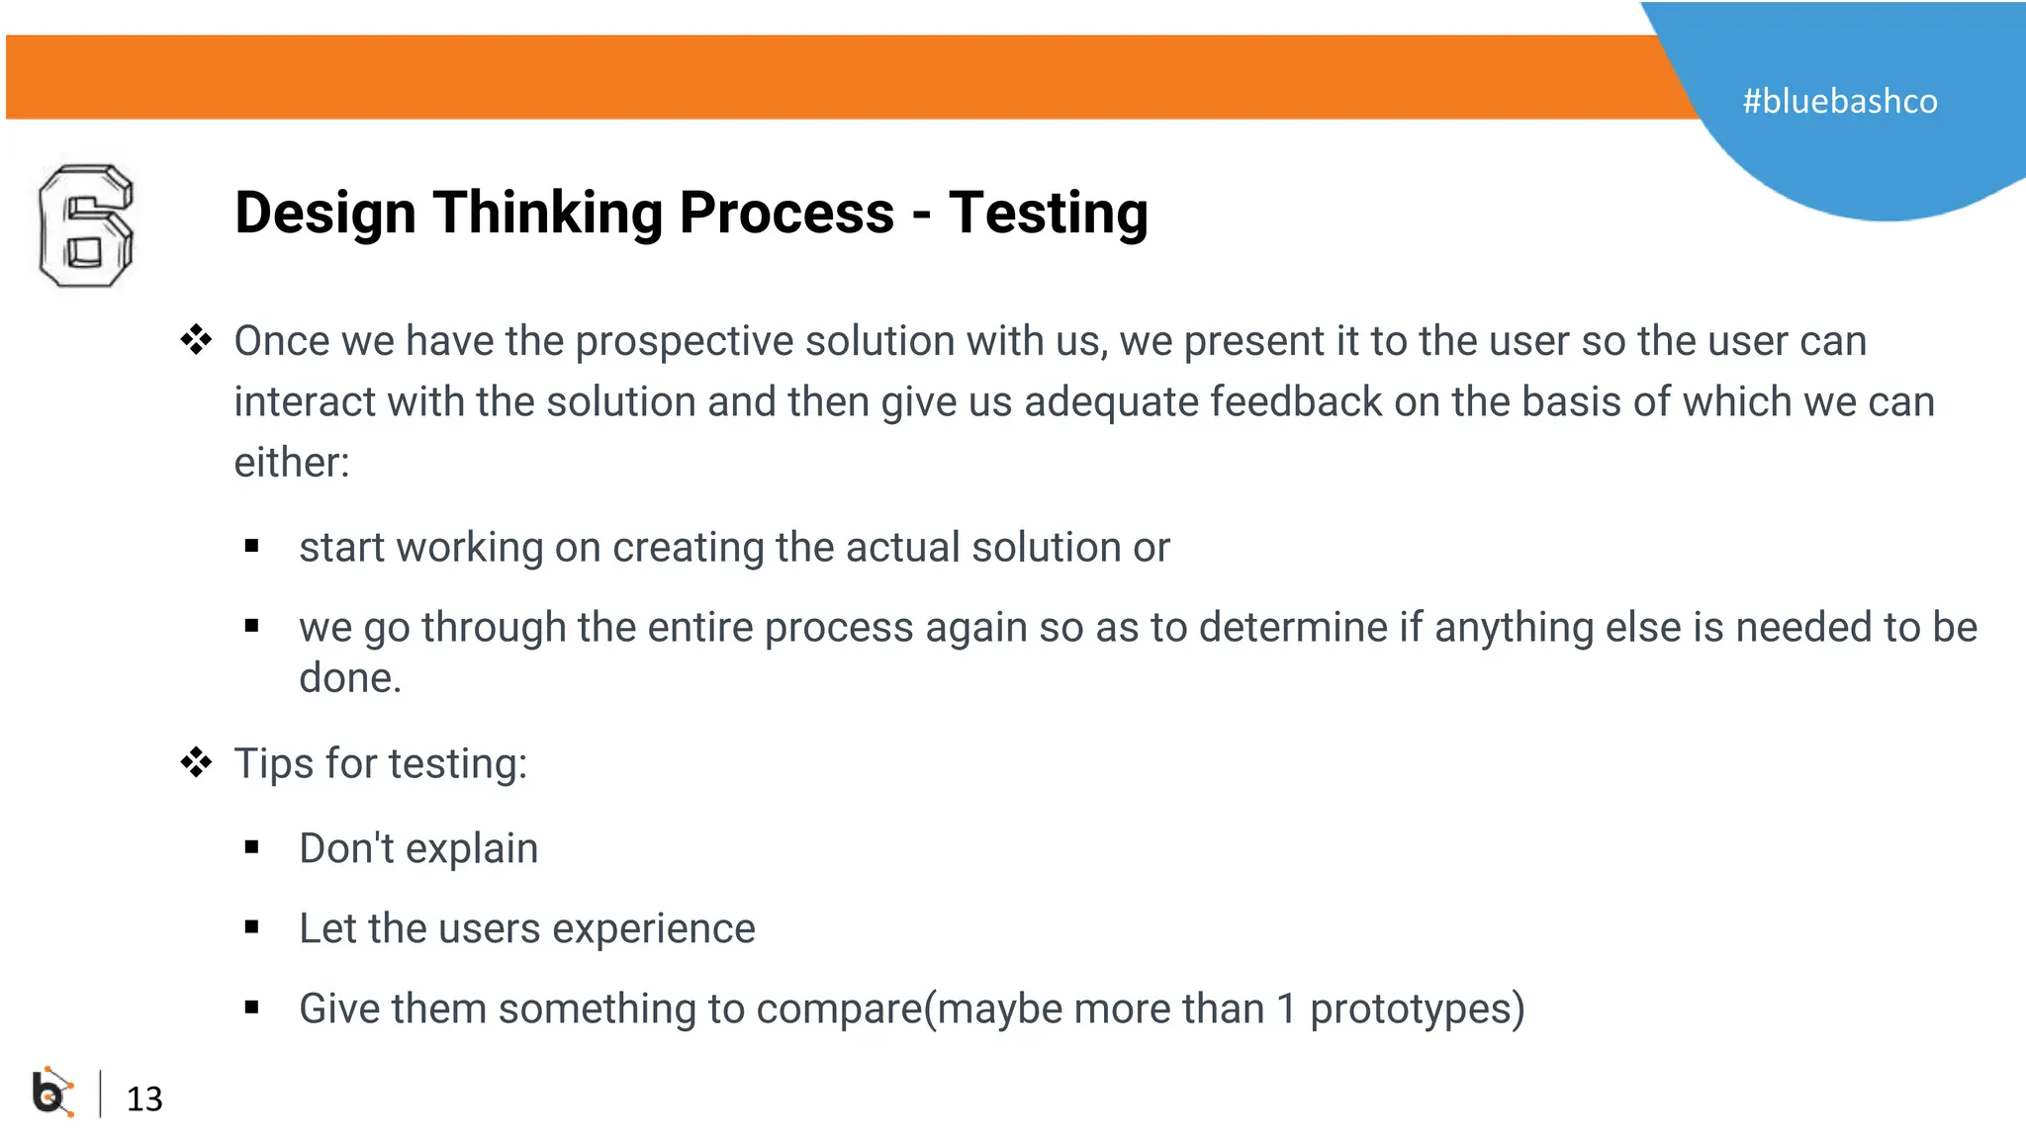
Task: Click the blue curved corner shape
Action: [1860, 99]
